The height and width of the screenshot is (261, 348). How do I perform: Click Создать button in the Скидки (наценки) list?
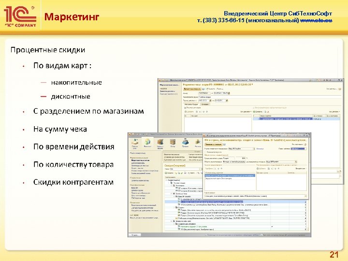(x=169, y=173)
